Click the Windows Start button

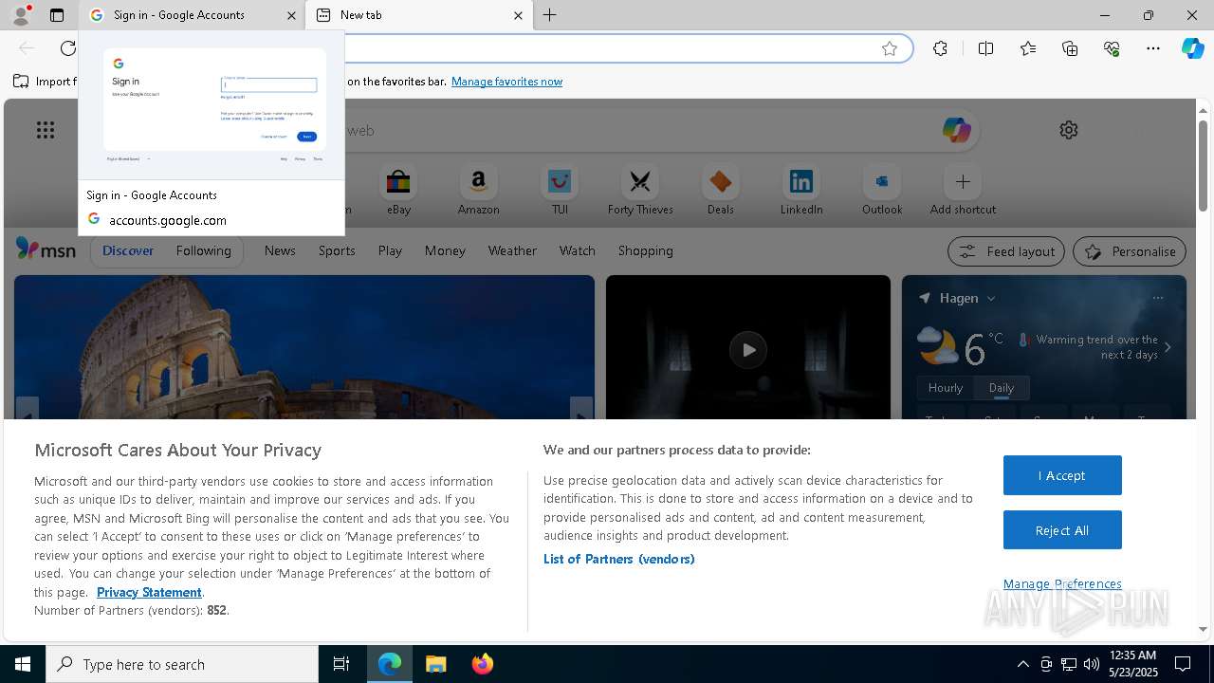(x=23, y=664)
